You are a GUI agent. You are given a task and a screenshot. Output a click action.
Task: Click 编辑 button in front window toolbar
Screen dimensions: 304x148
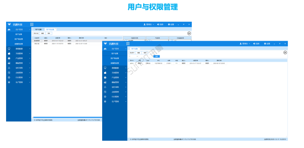(x=139, y=52)
